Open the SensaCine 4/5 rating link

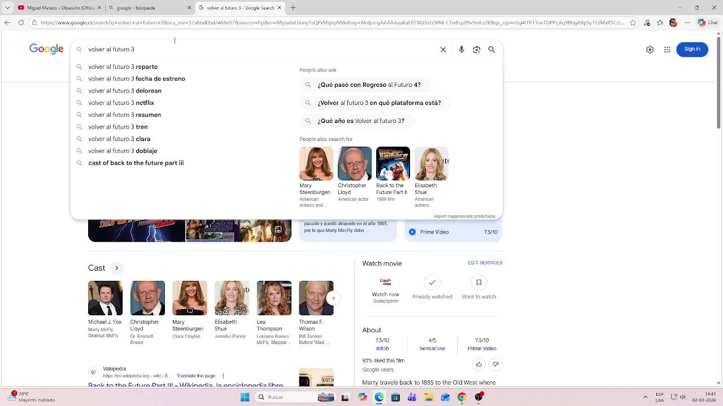[x=432, y=345]
